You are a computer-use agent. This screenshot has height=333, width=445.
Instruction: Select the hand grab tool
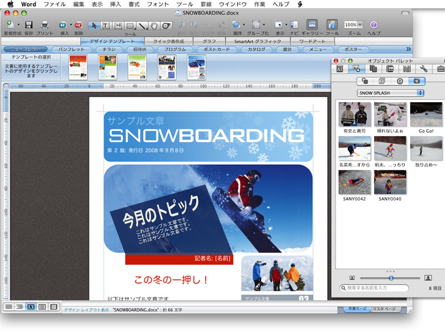point(154,26)
